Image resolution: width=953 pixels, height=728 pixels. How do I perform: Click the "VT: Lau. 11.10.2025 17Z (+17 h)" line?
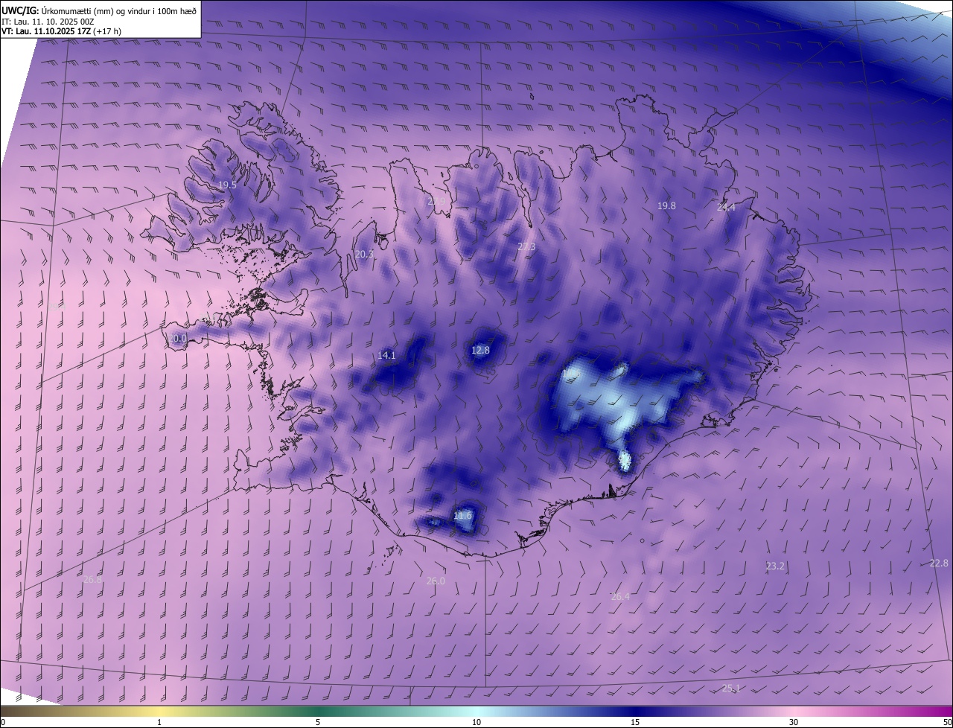(62, 31)
